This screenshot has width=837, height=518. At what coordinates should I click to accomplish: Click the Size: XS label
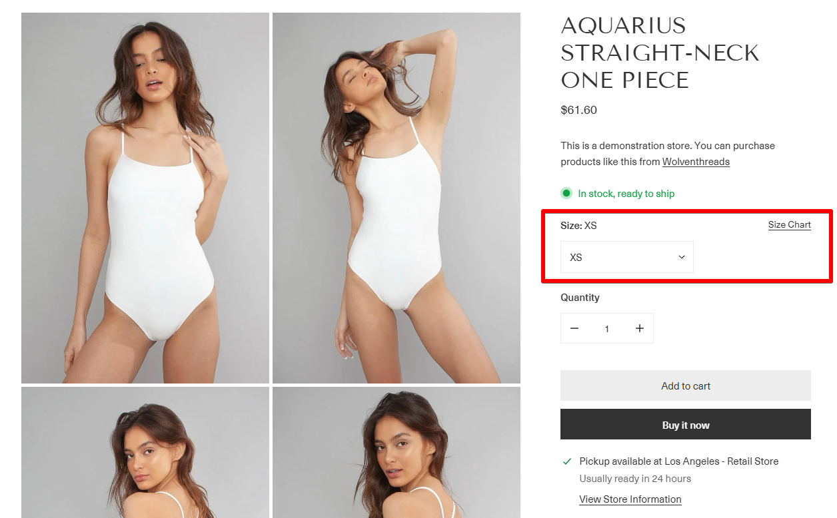(578, 226)
